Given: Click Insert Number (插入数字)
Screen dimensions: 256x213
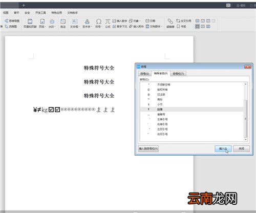Looking at the screenshot, I should coord(120,21).
